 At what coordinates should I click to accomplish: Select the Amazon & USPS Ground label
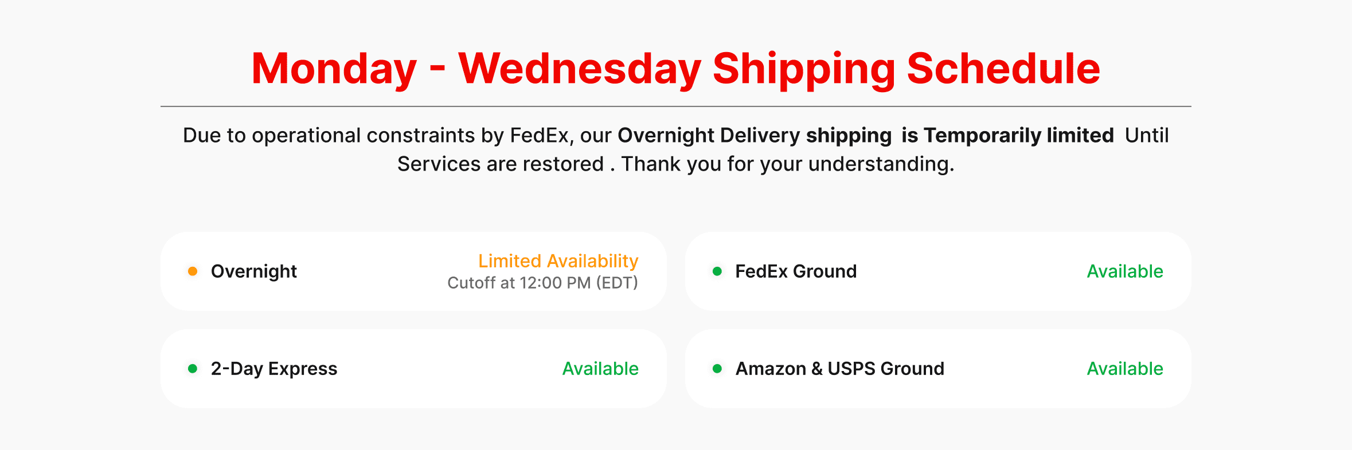(839, 369)
